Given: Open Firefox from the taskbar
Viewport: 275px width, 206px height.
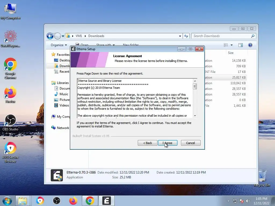Looking at the screenshot, I should coord(73,201).
